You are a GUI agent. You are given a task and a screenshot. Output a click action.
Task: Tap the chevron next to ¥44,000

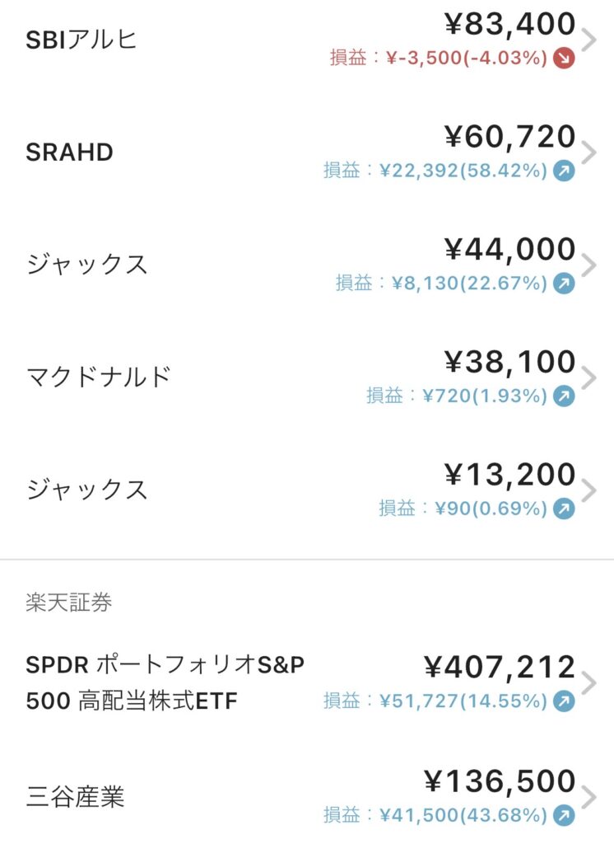pos(588,265)
